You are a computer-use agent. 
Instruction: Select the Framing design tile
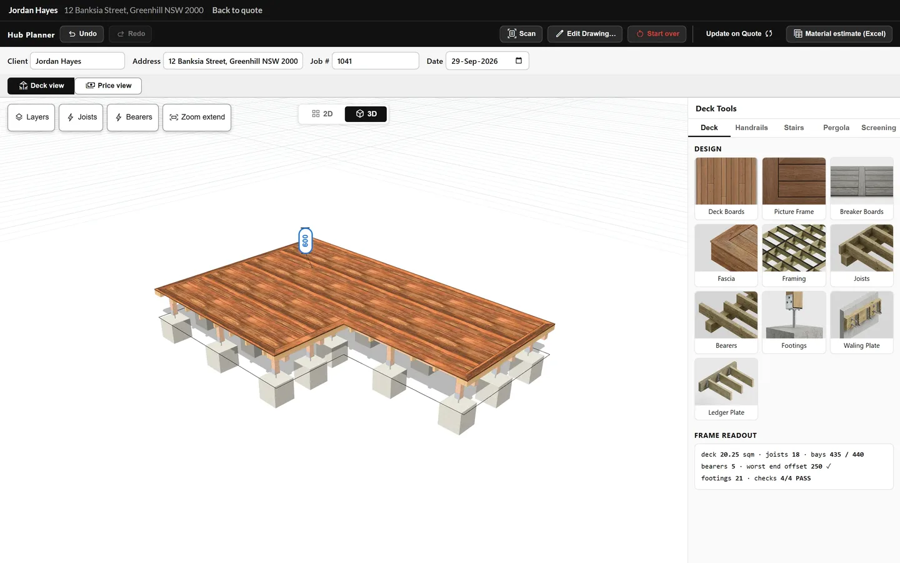click(794, 255)
